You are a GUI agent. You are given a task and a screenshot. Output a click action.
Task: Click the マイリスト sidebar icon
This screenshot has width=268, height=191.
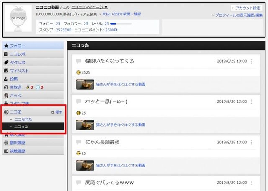coord(6,71)
